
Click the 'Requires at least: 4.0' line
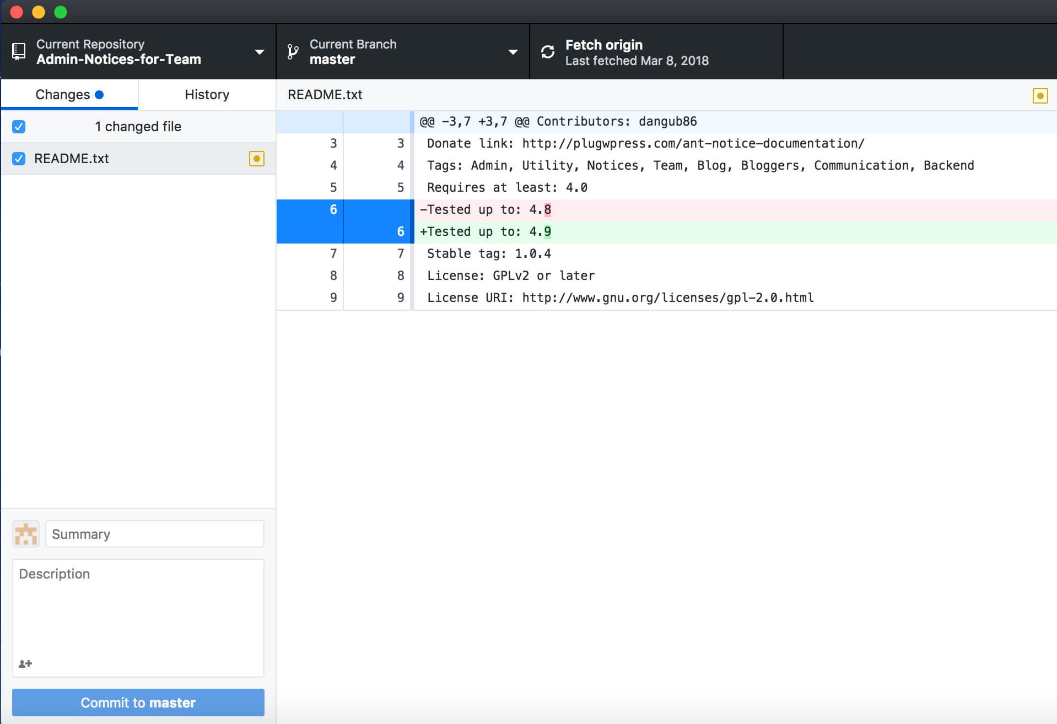(735, 188)
